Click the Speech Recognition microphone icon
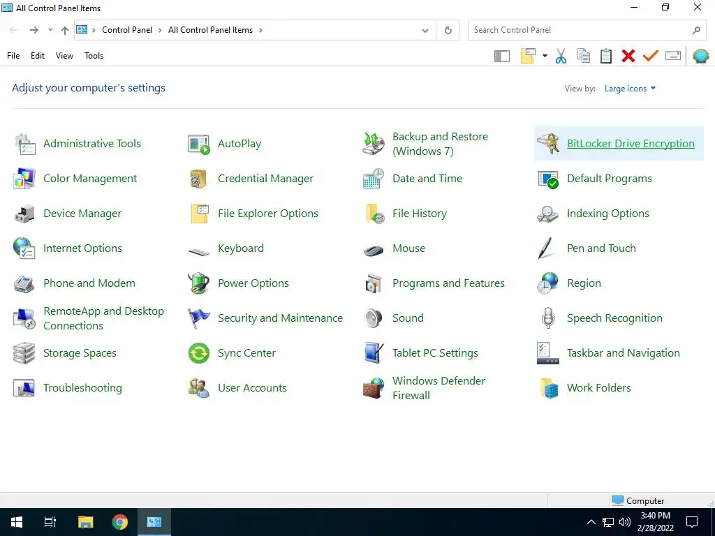Screen dimensions: 715x536 (548, 318)
